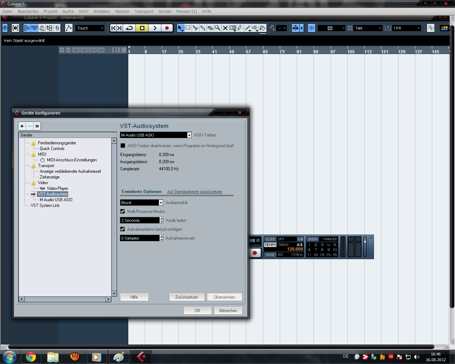Toggle the Activate Project power button
455x364 pixels.
tap(5, 28)
